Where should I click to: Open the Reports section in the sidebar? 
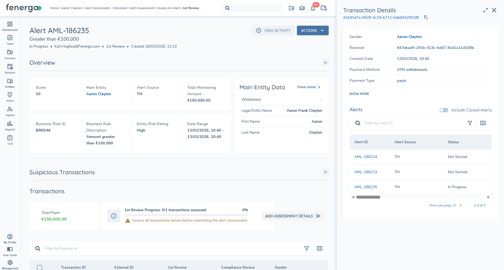click(x=10, y=126)
